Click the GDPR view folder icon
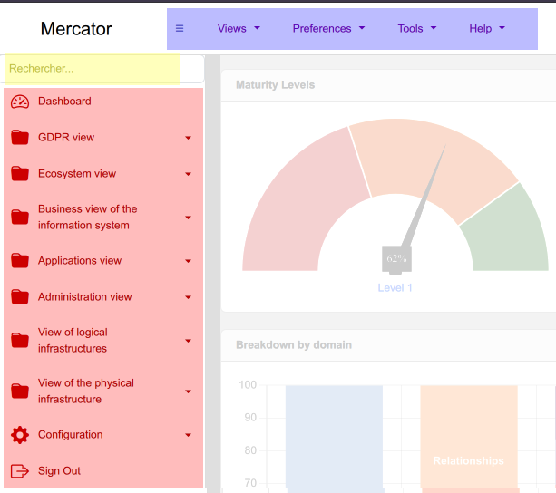Viewport: 556px width, 493px height. (20, 138)
